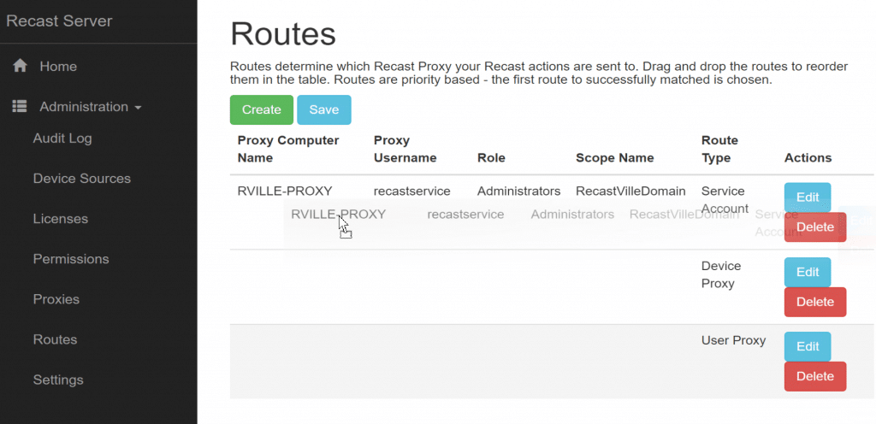
Task: Go to Device Sources
Action: pos(82,179)
